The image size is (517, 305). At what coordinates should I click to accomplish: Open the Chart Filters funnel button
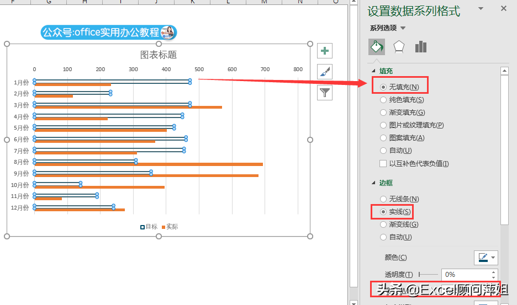(x=324, y=93)
